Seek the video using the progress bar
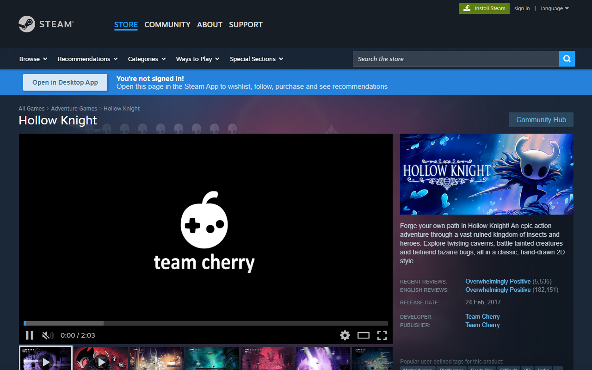The image size is (592, 370). (206, 323)
